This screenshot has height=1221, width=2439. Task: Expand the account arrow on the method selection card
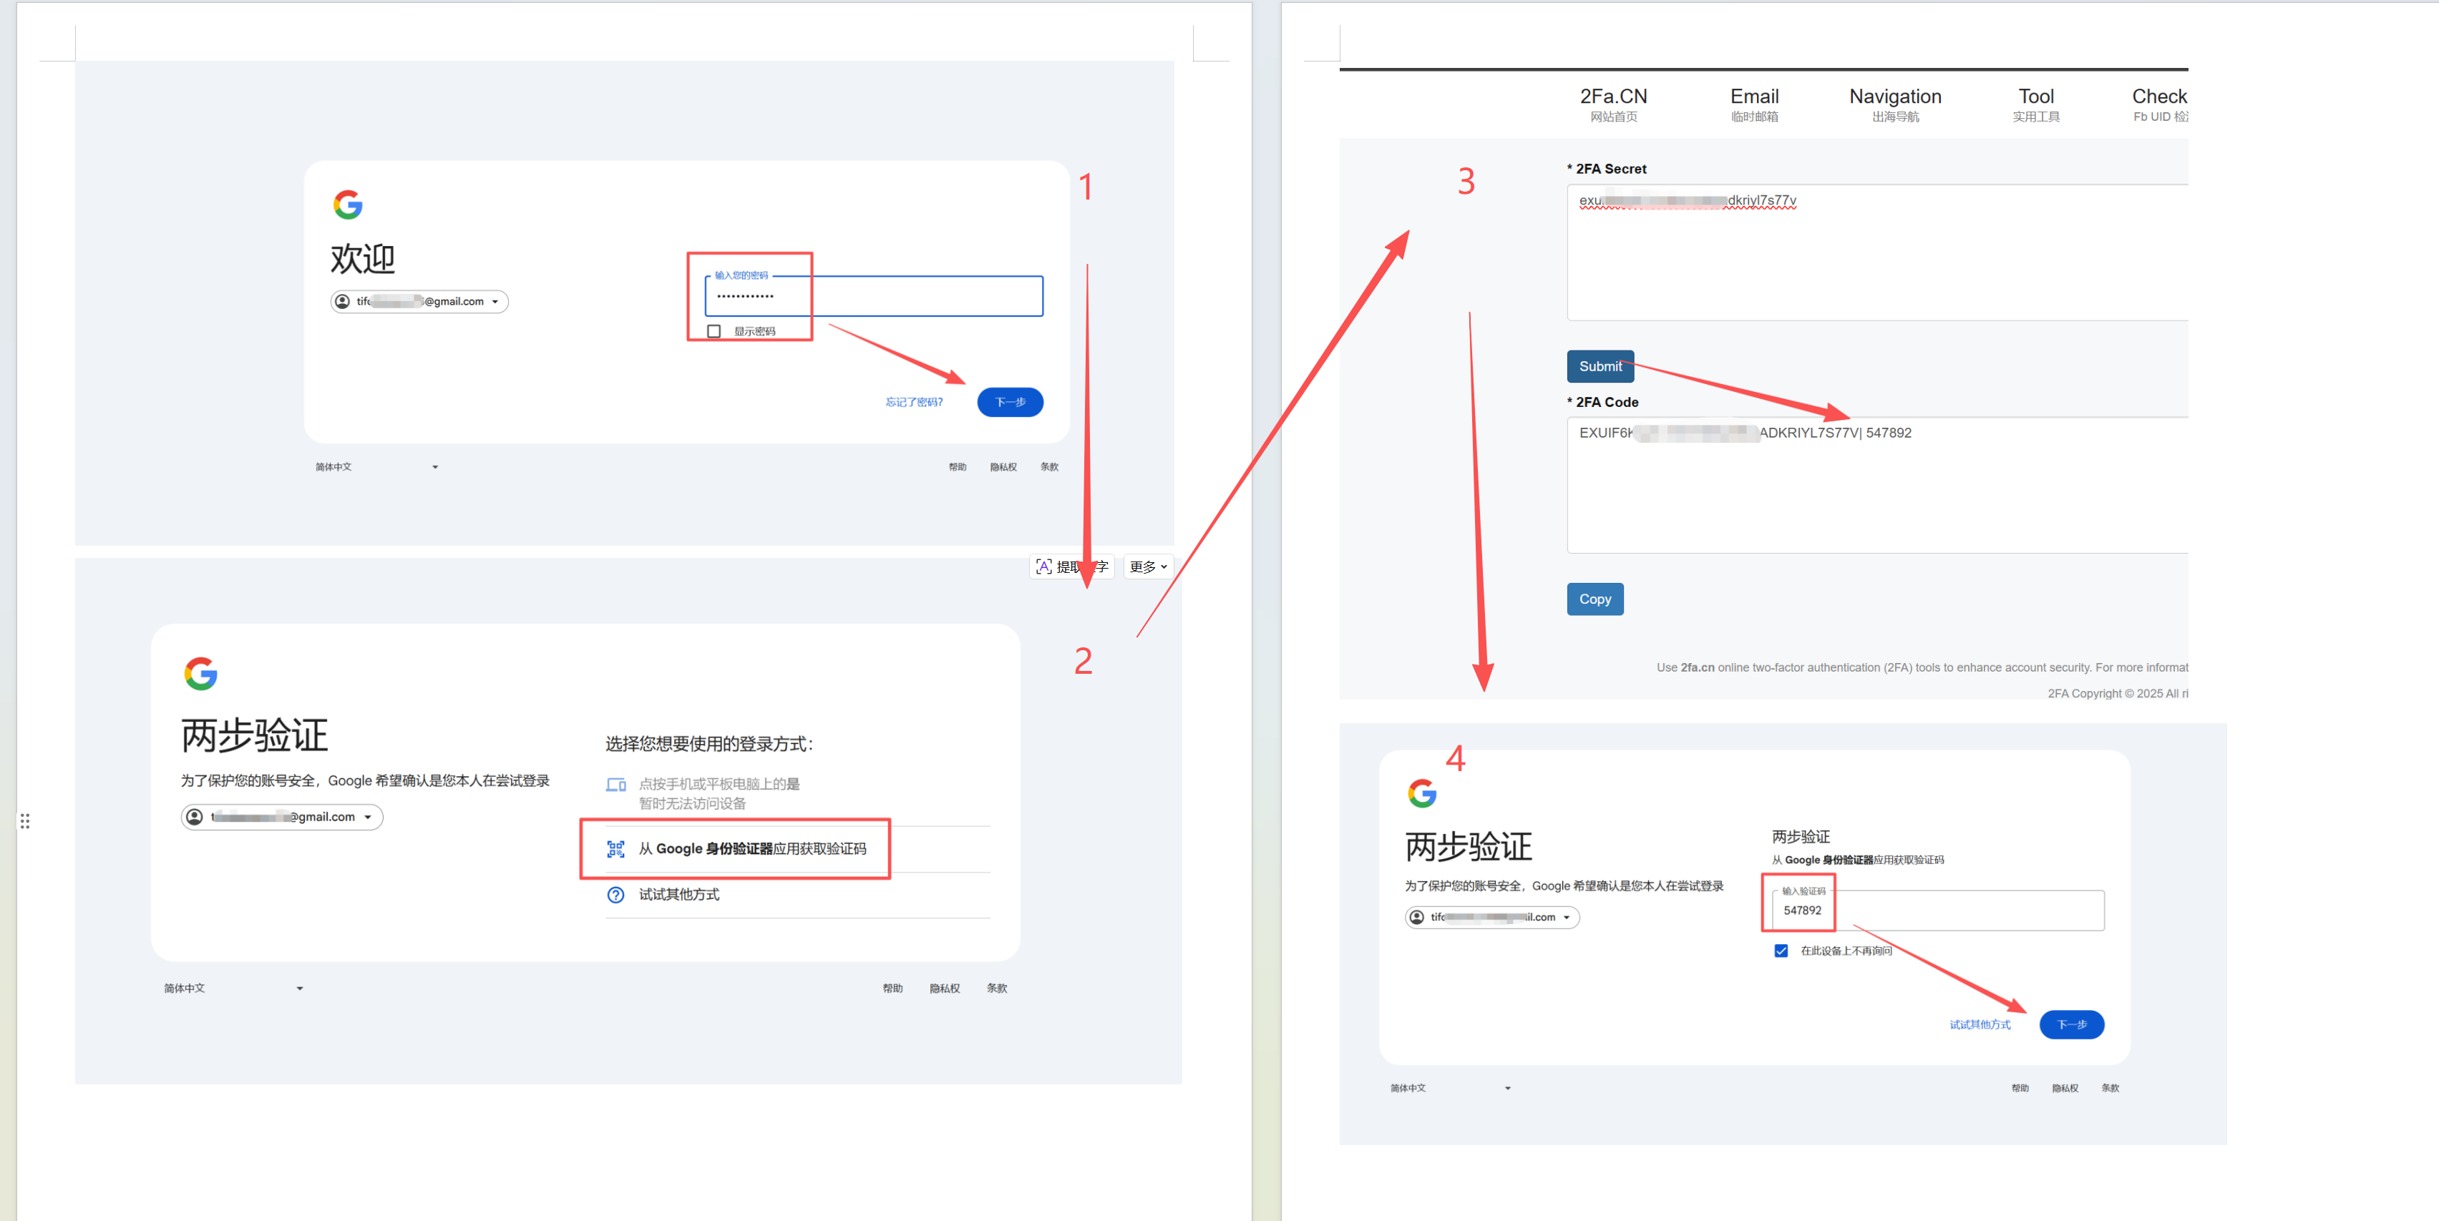tap(367, 818)
